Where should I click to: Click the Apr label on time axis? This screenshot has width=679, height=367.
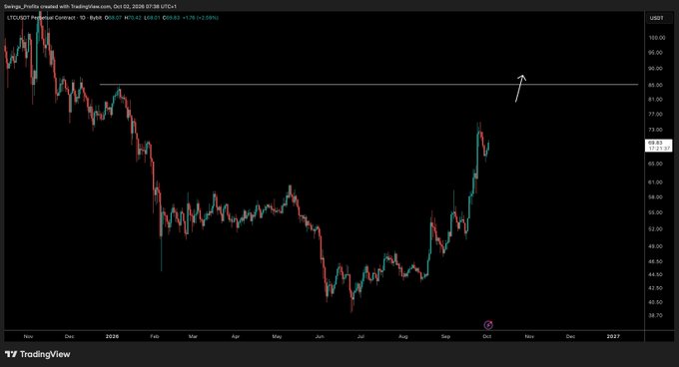[x=235, y=336]
